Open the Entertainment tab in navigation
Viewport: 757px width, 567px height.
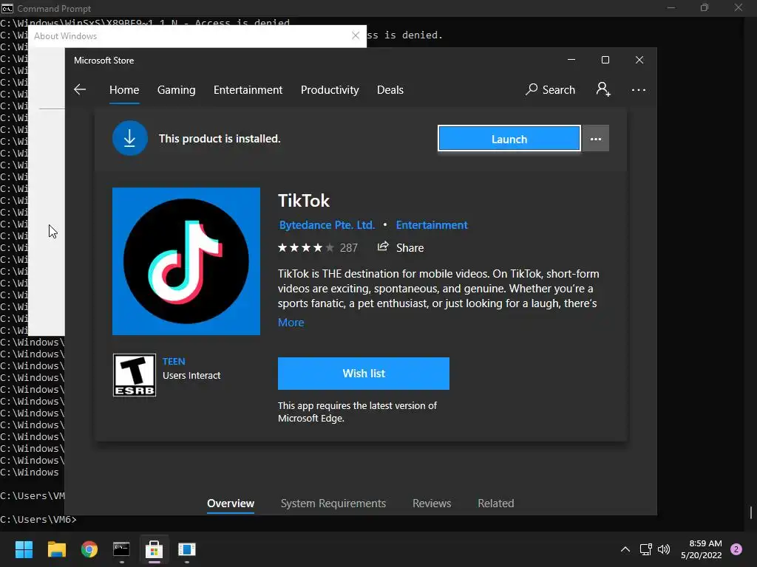[248, 90]
